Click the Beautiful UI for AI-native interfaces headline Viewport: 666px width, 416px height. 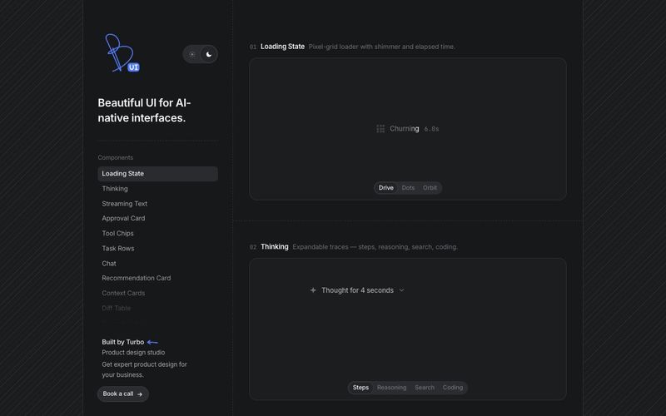[144, 111]
